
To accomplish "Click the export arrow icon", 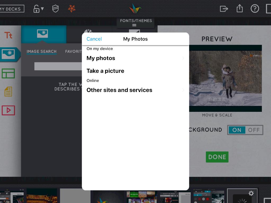I will 224,9.
